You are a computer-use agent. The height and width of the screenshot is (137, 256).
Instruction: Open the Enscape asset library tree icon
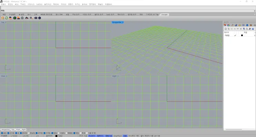point(15,18)
